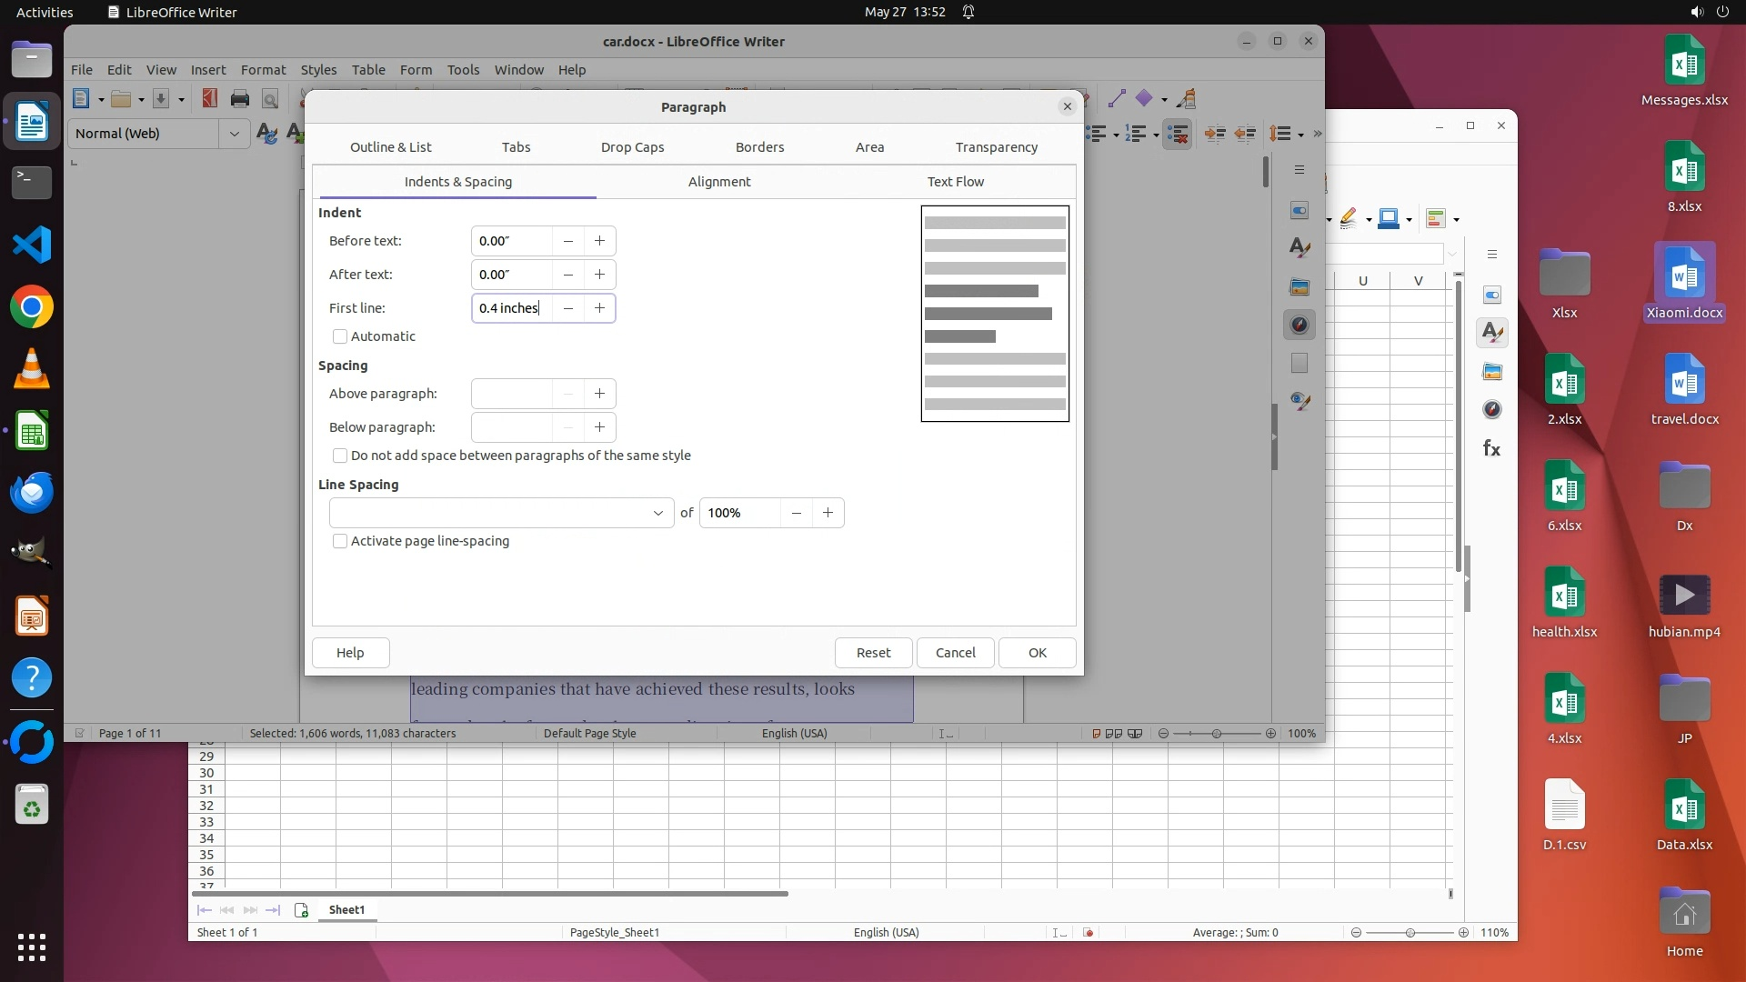Open the Writer sidebar Gallery deck
Image resolution: width=1746 pixels, height=982 pixels.
tap(1299, 286)
